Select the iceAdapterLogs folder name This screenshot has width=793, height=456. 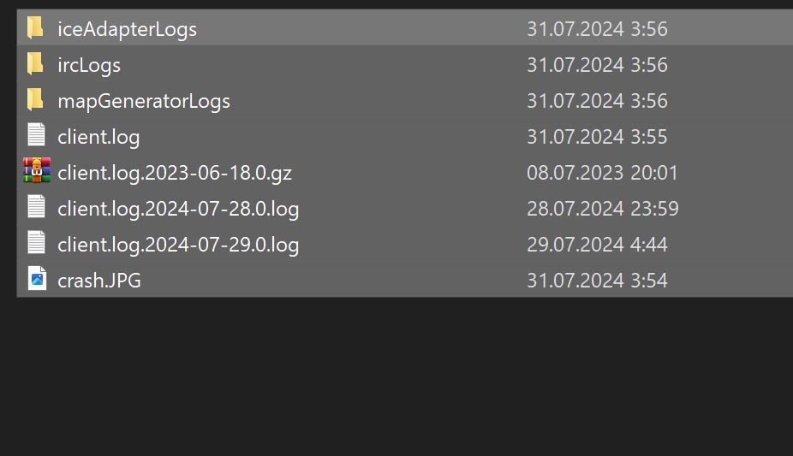(x=127, y=29)
